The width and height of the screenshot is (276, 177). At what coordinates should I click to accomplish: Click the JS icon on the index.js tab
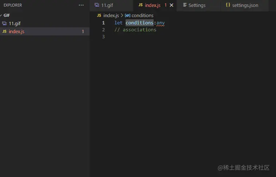click(x=141, y=5)
